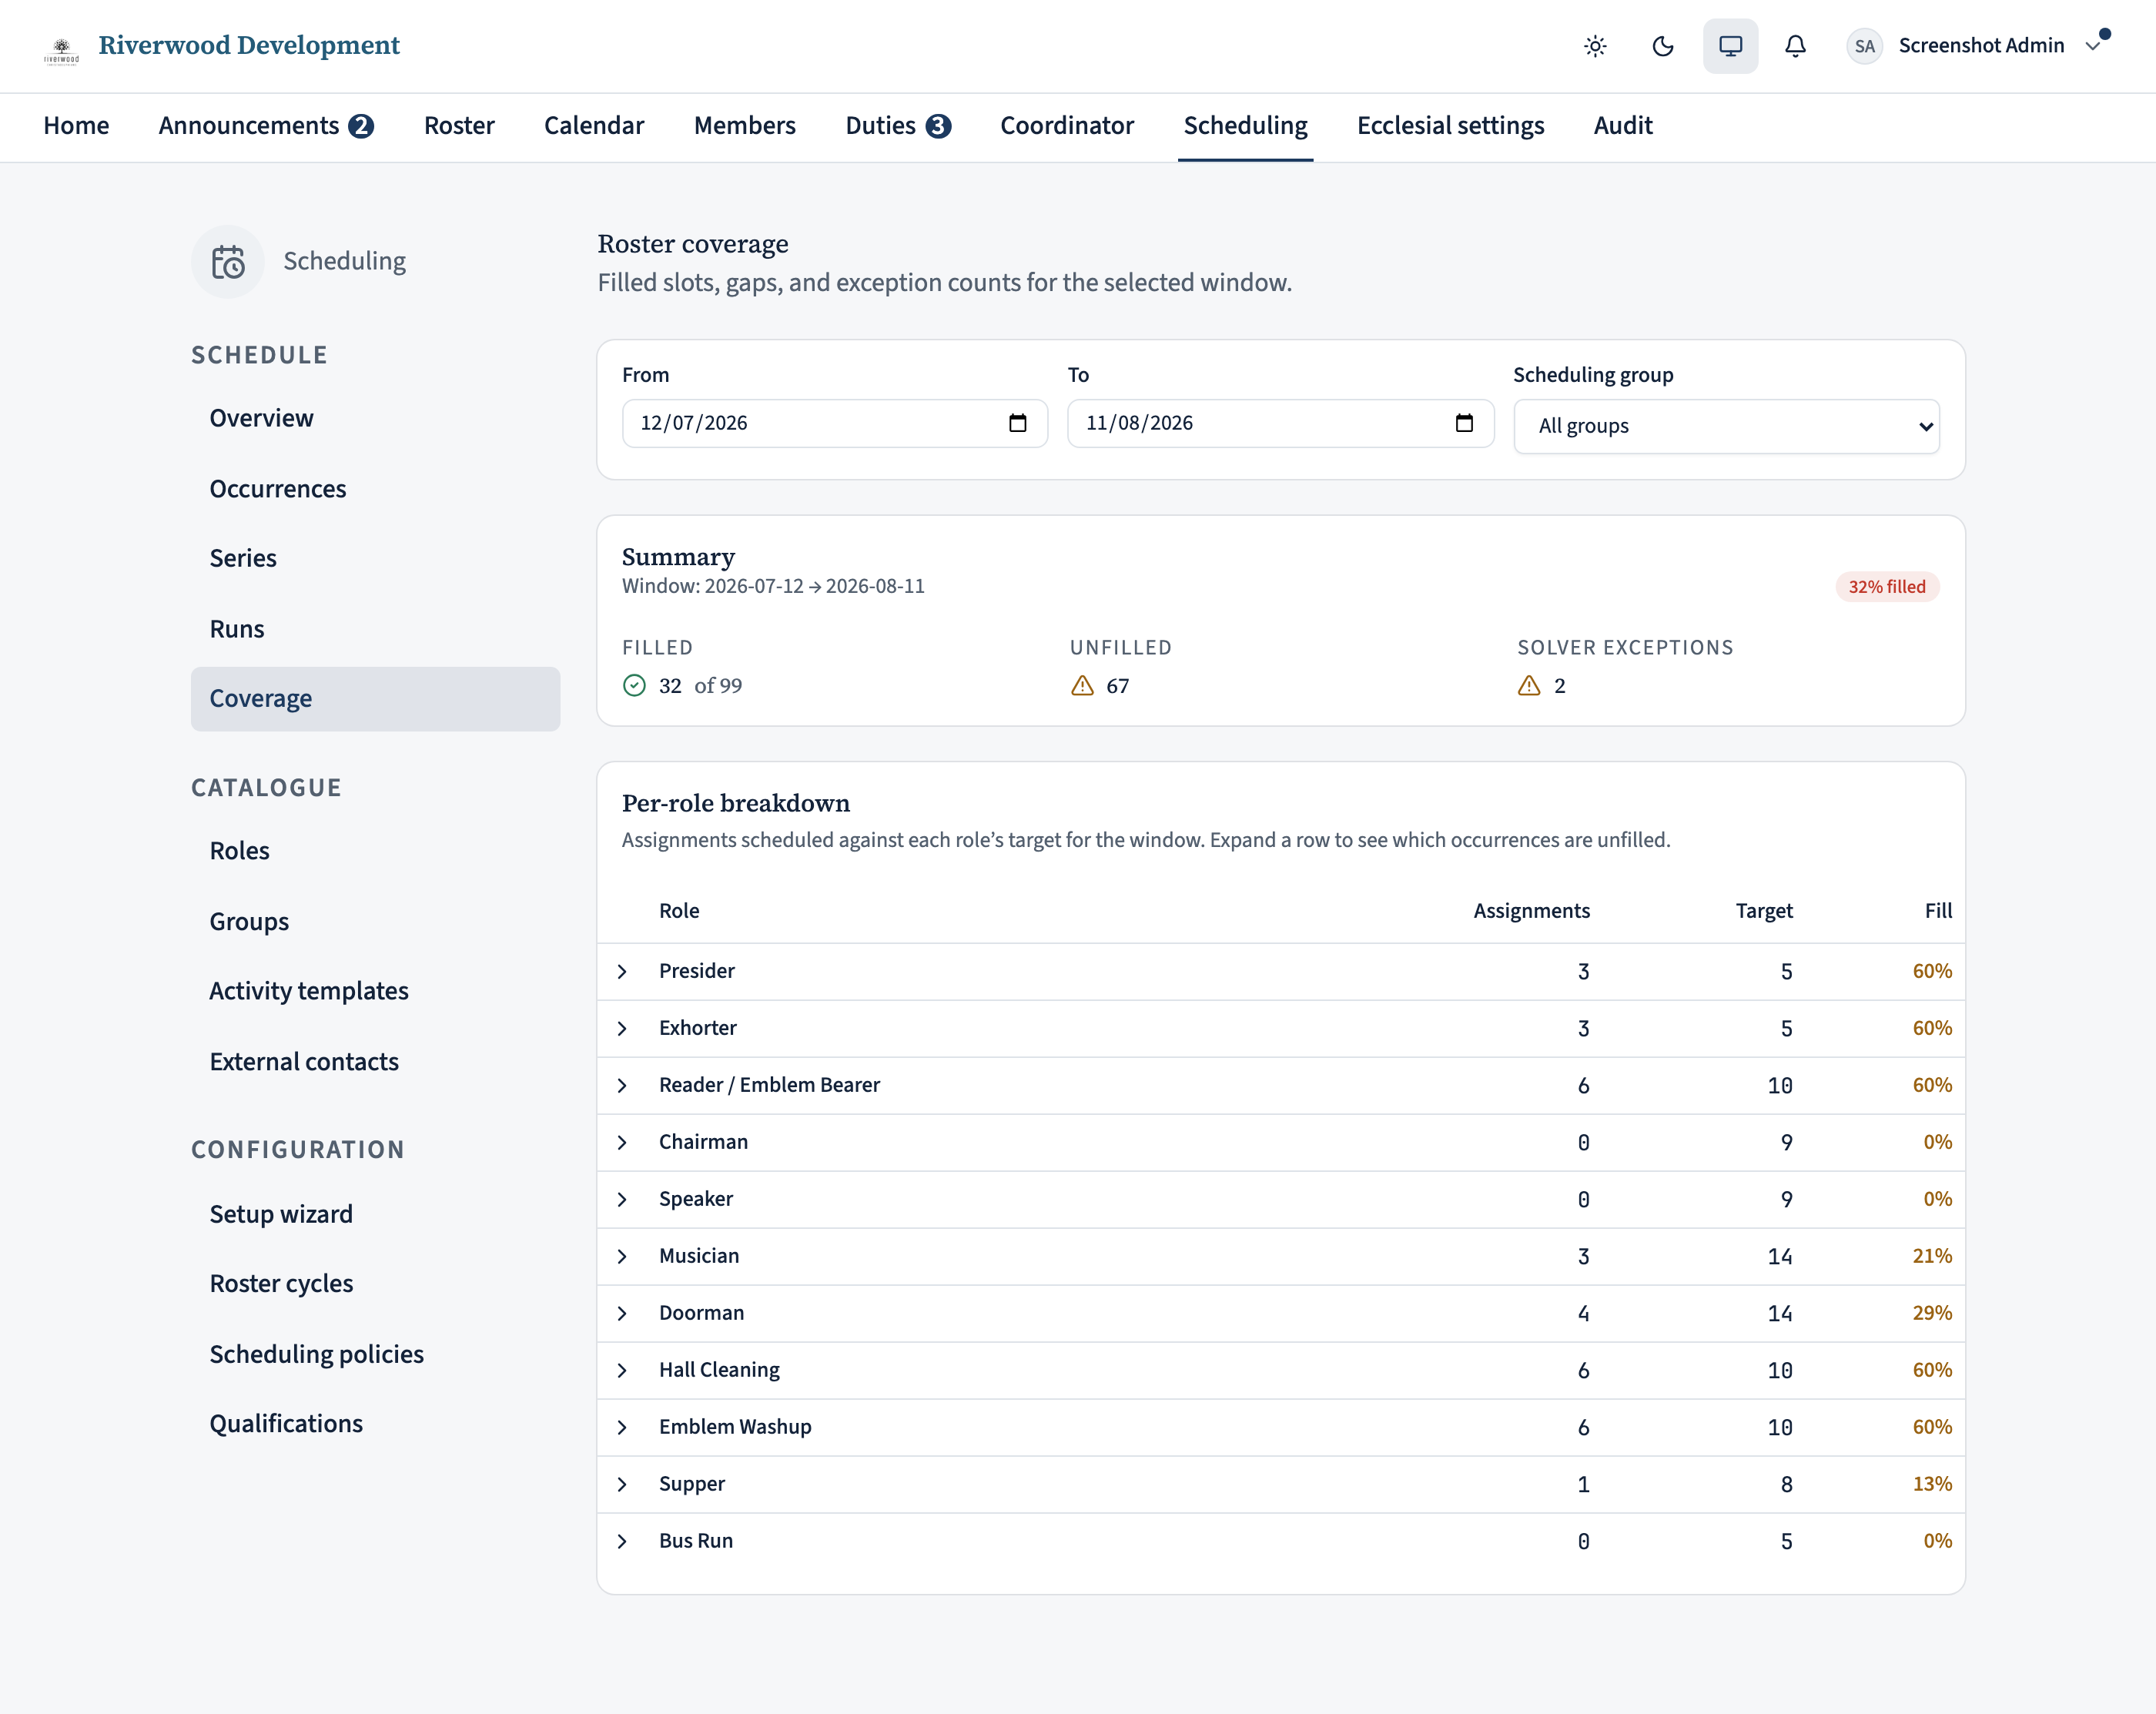This screenshot has width=2156, height=1714.
Task: Click the From date input field
Action: point(834,423)
